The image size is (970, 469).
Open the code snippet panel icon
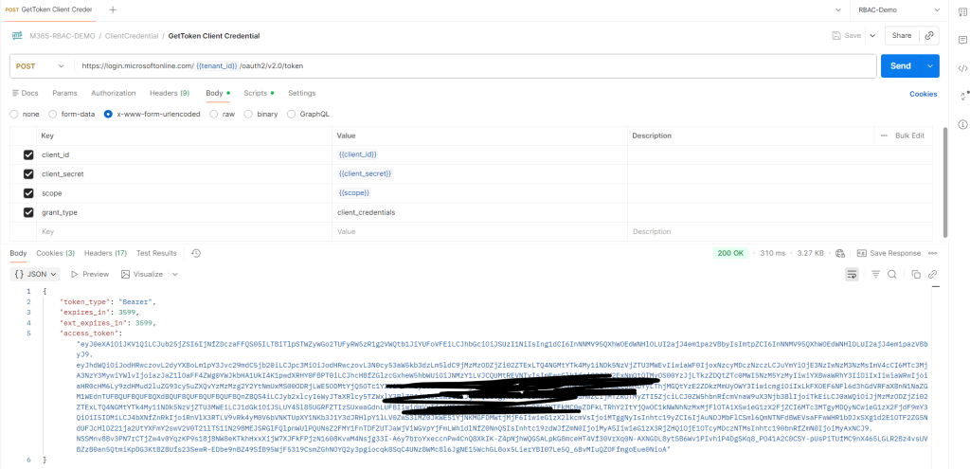962,67
